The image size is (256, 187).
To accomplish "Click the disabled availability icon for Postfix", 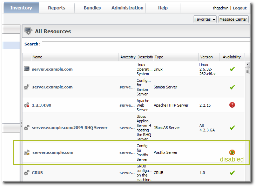I will pos(232,152).
